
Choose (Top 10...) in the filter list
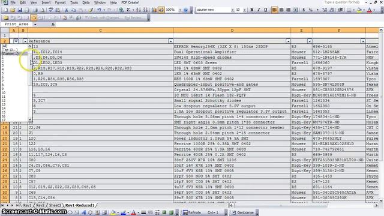(14, 50)
